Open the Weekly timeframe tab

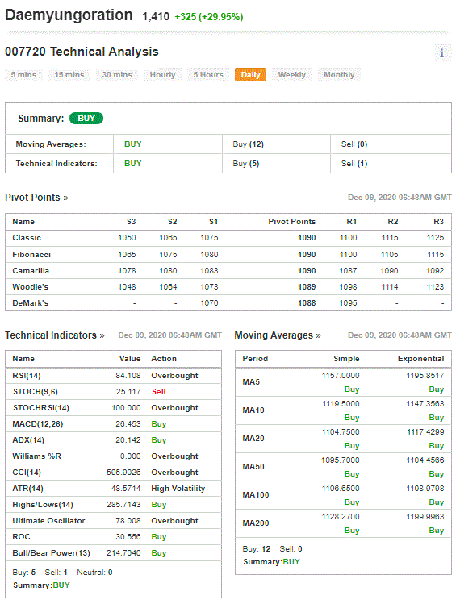292,75
